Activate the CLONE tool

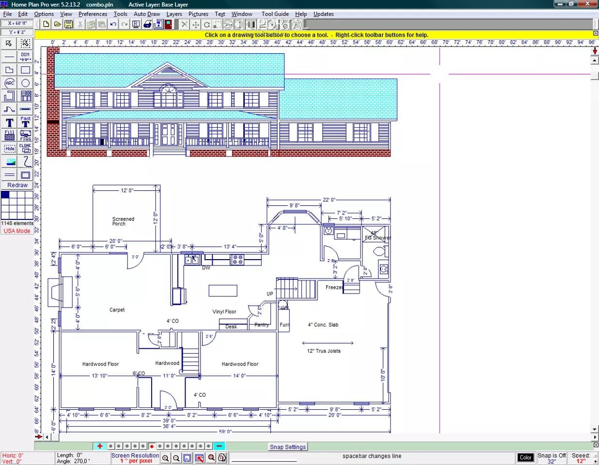26,148
